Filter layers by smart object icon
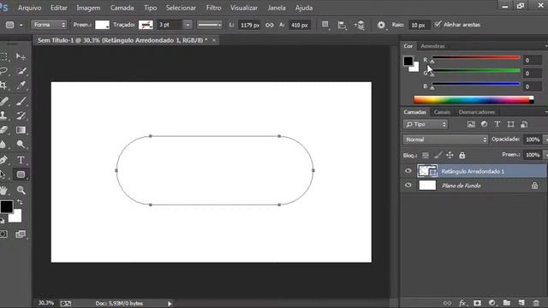The image size is (548, 308). tap(524, 124)
